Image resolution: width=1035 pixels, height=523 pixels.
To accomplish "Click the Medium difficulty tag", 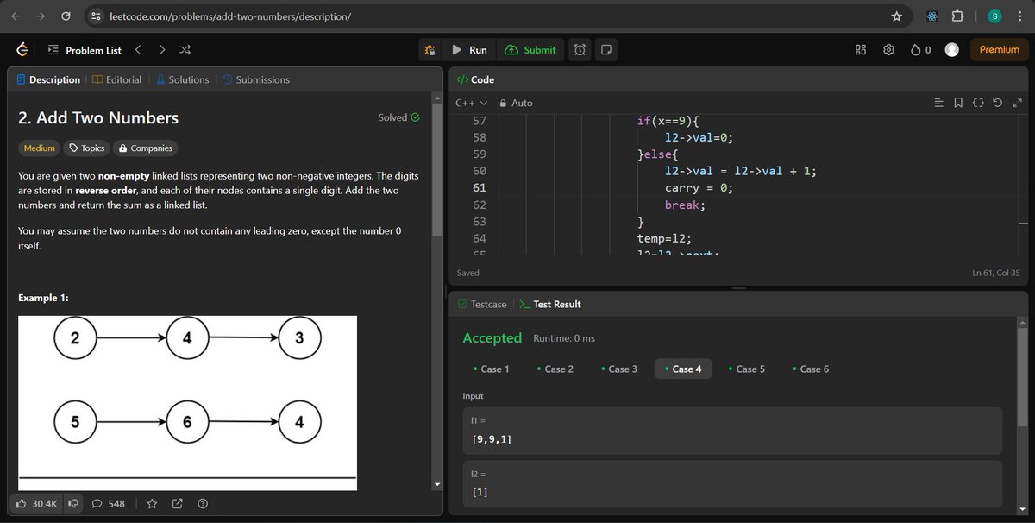I will pos(39,148).
